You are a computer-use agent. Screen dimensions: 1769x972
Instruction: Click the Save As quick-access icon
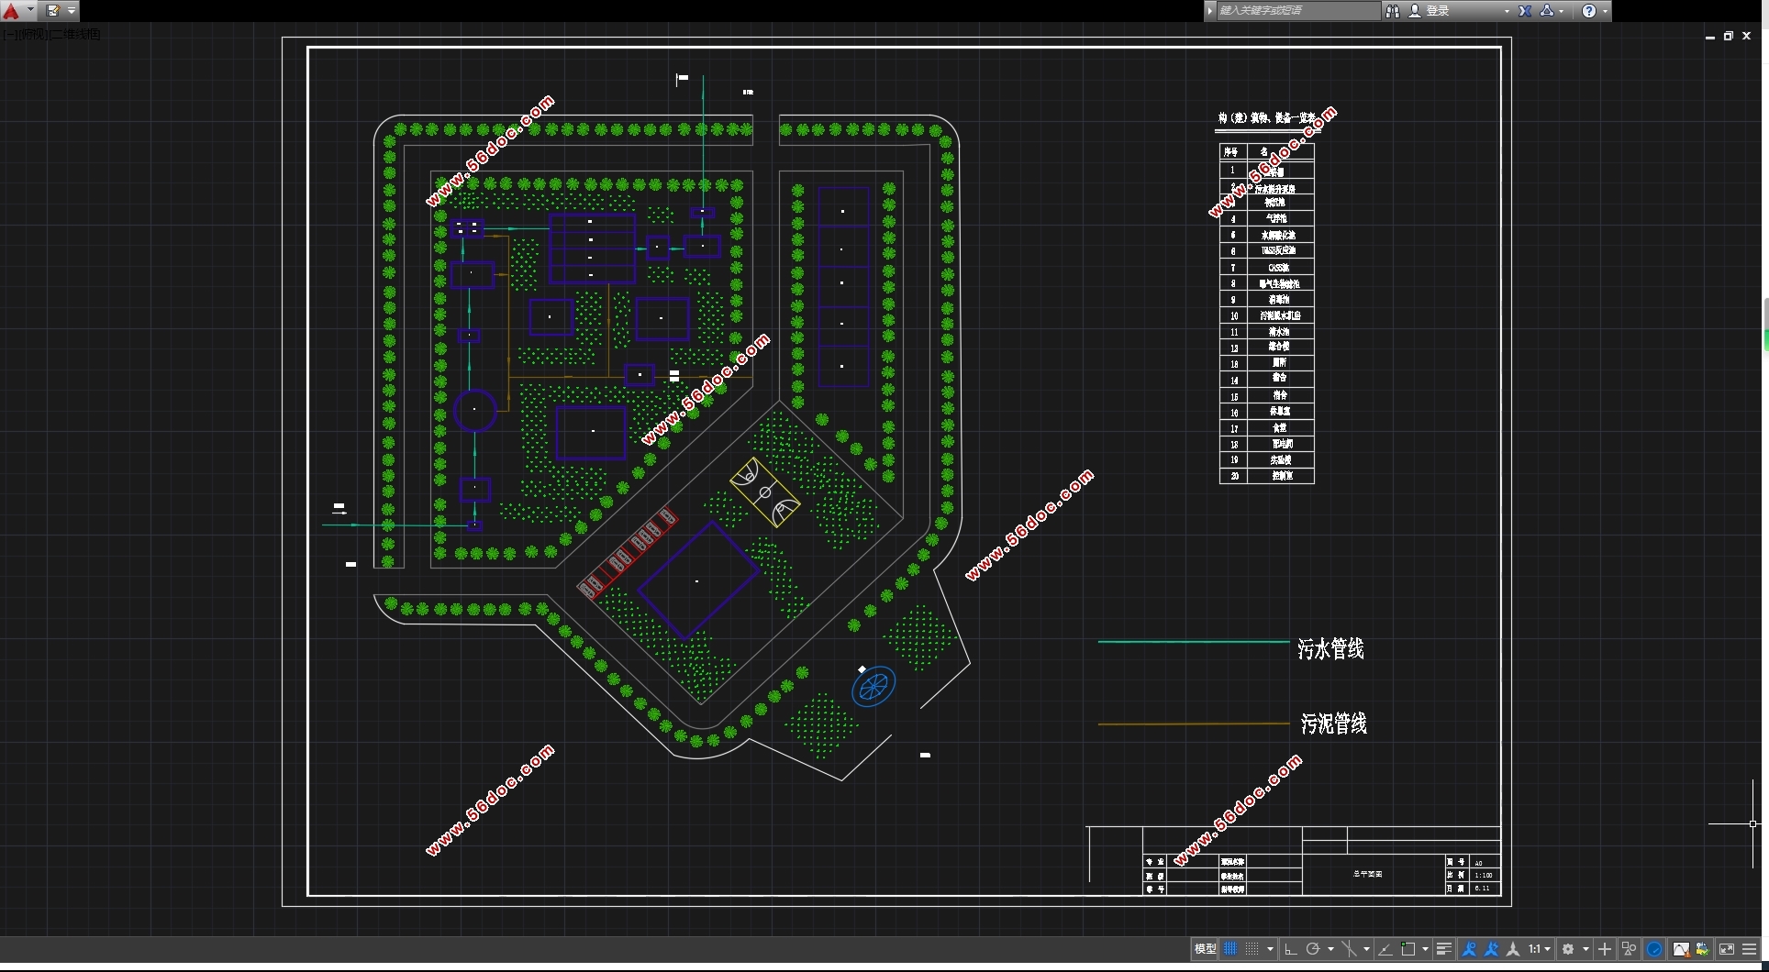click(x=53, y=11)
